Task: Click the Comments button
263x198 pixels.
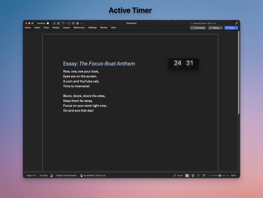Action: pos(198,28)
